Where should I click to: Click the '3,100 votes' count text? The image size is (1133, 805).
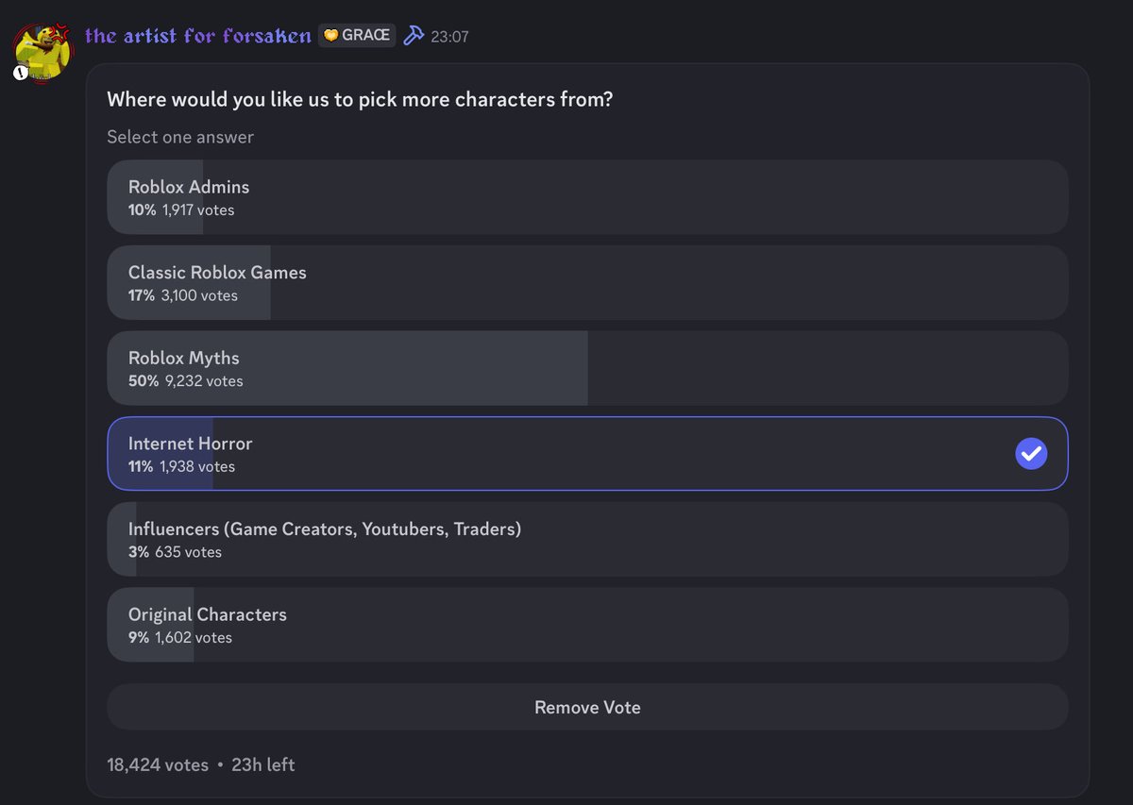tap(199, 295)
